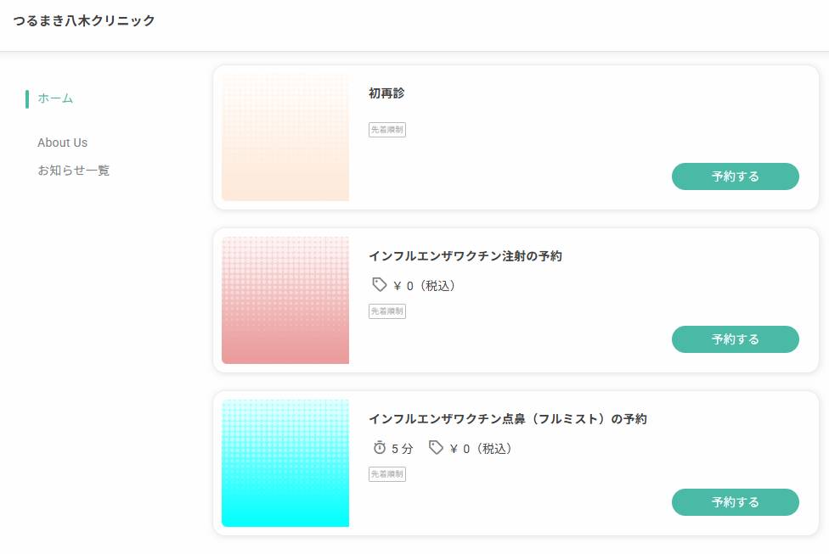This screenshot has width=829, height=554.
Task: Book the フルミスト nasal vaccine with 予約する
Action: [735, 502]
